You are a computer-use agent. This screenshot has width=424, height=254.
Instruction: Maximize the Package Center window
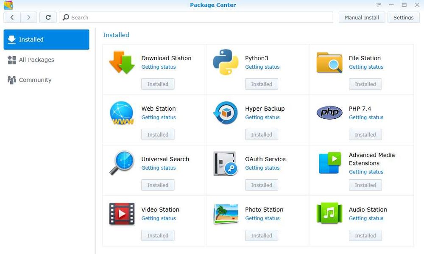pos(404,5)
